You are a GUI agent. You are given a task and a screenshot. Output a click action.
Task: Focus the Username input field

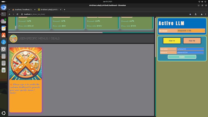190,49
